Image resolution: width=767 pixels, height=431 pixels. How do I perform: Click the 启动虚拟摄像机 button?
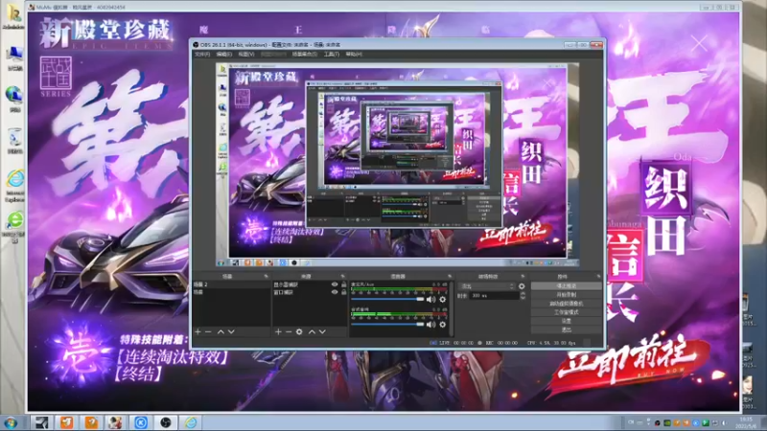click(x=567, y=304)
